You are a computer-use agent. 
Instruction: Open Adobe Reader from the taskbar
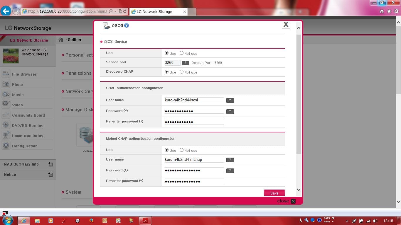click(x=145, y=221)
